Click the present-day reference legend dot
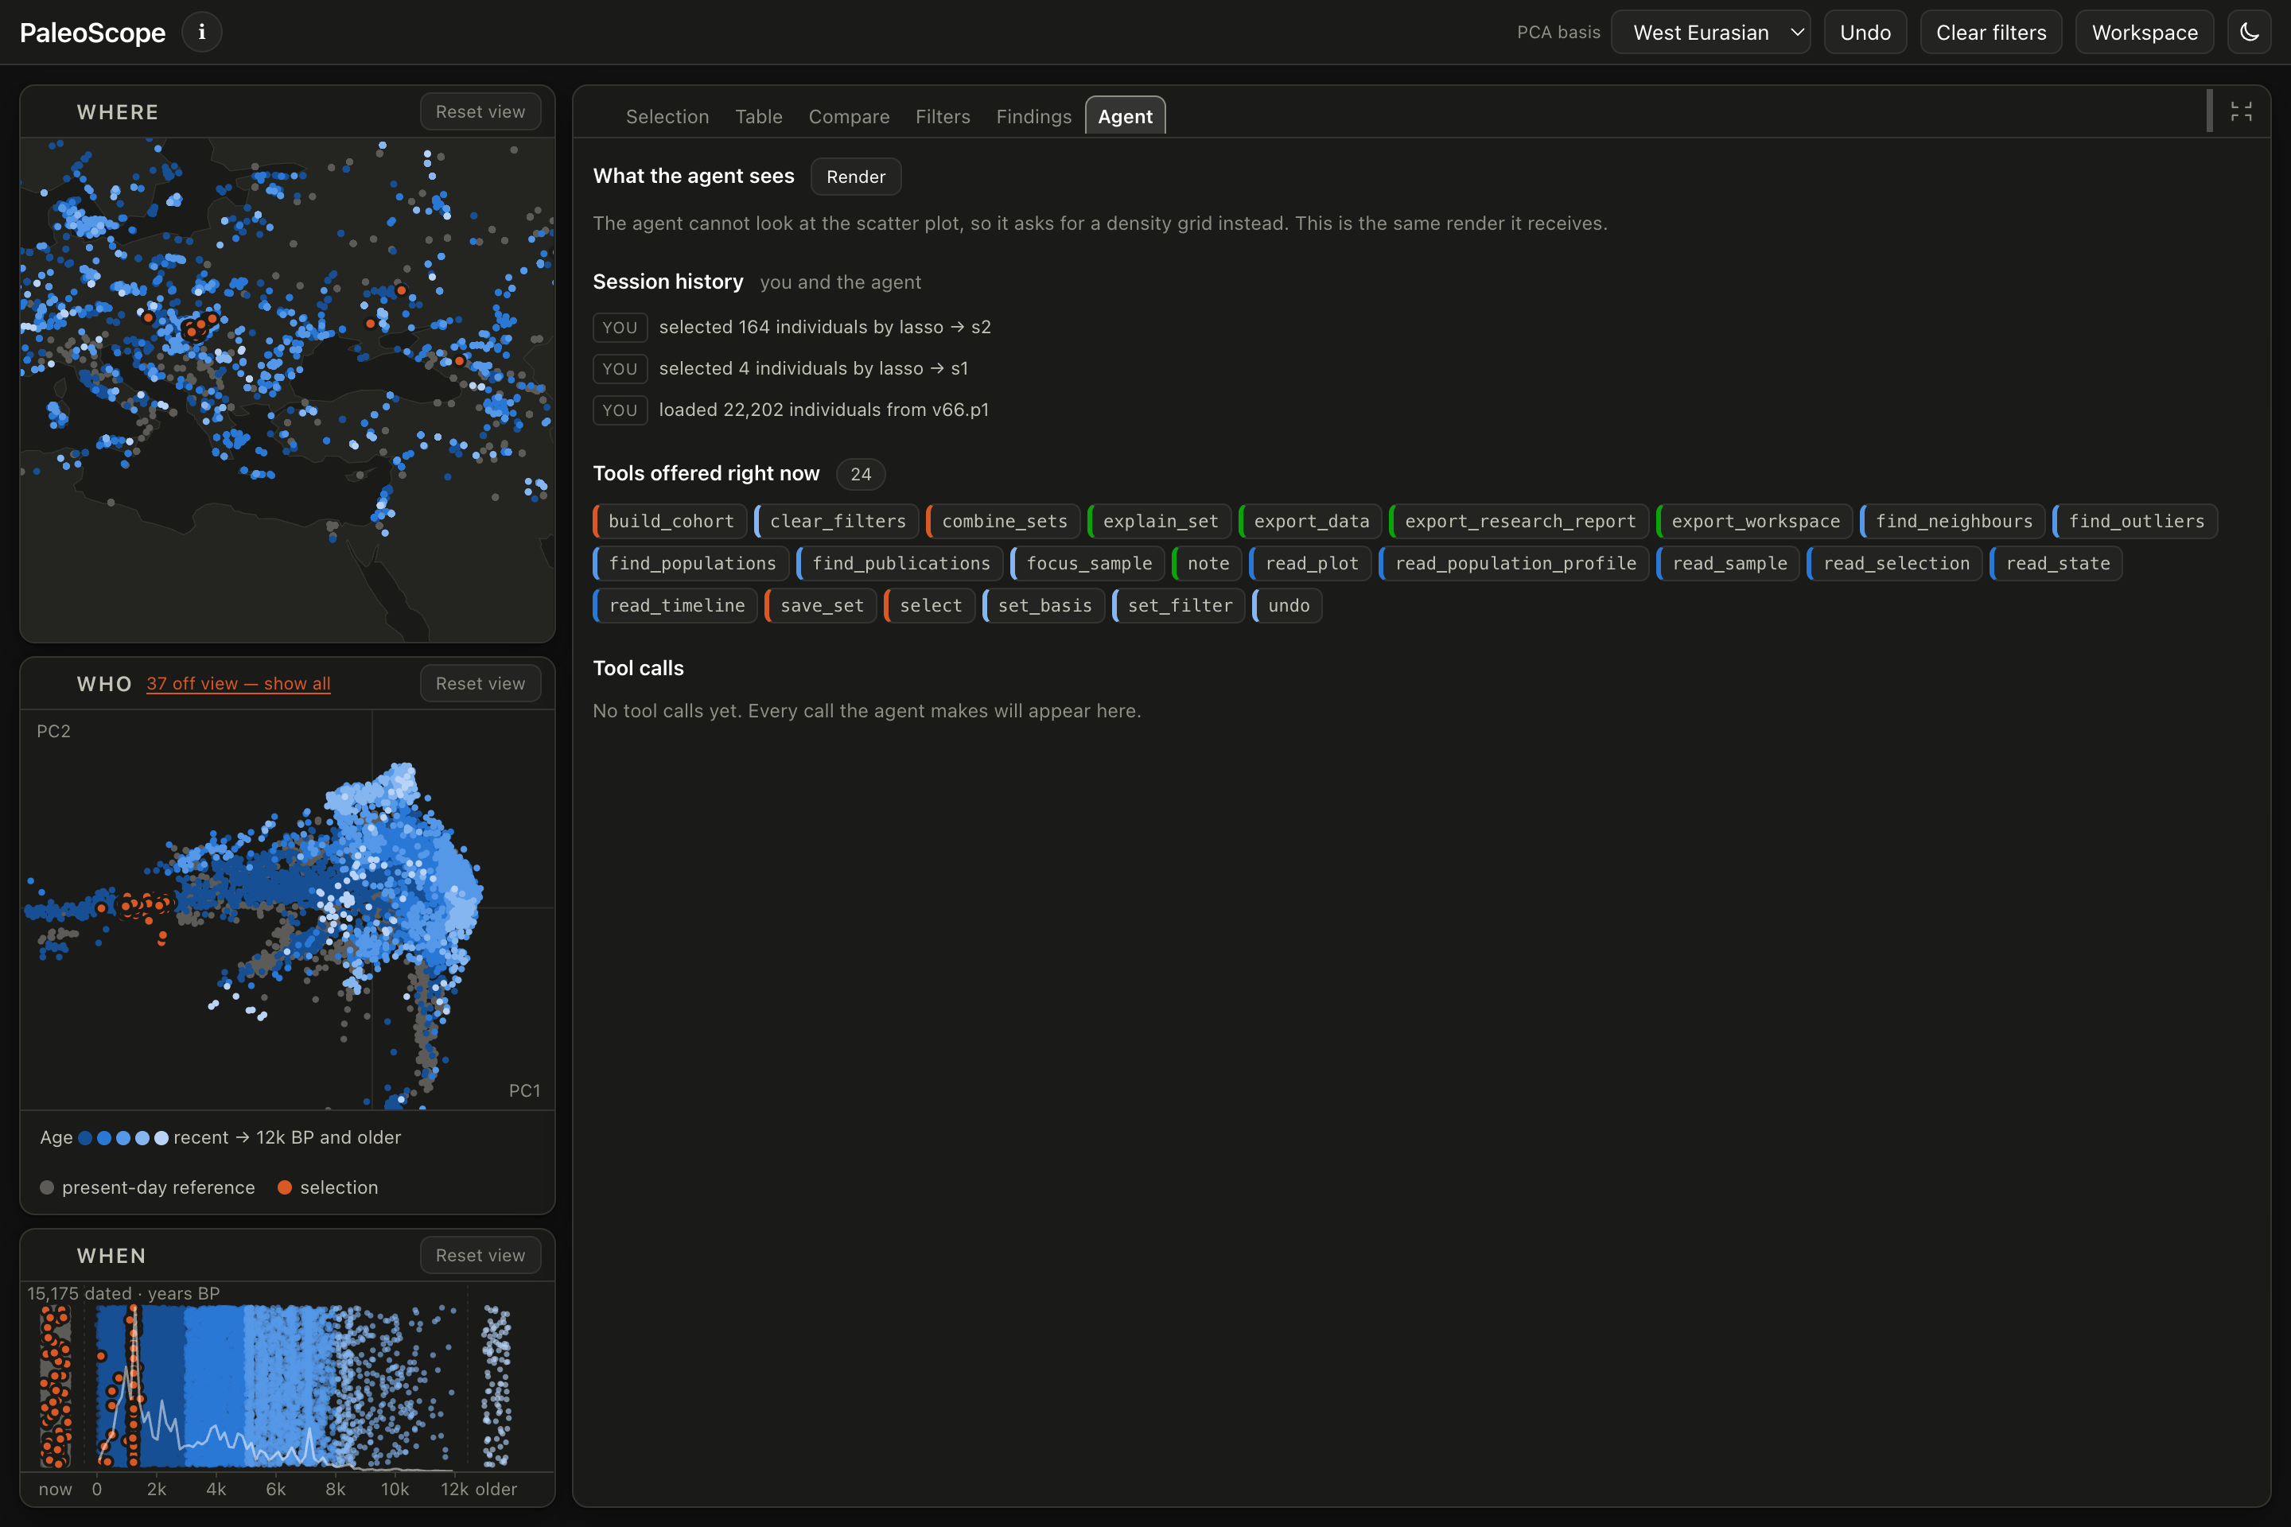2291x1527 pixels. coord(47,1187)
